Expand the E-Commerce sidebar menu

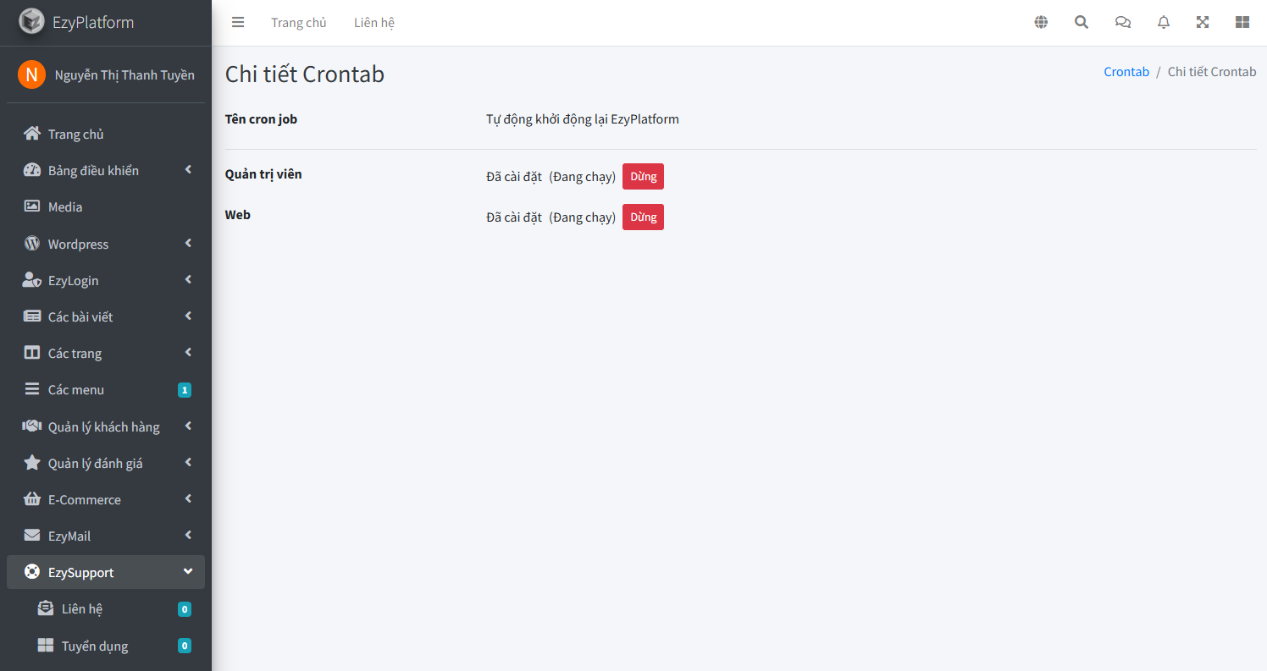click(x=106, y=499)
